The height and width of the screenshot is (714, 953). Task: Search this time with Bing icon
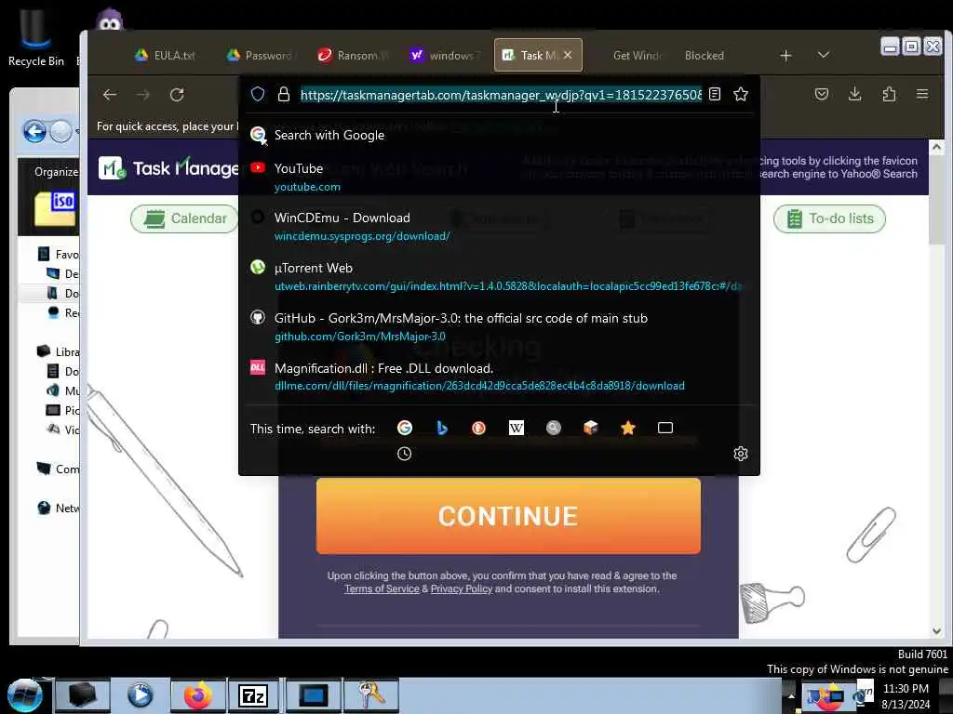442,428
